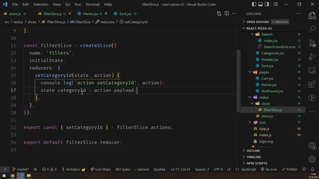Open the Selection menu
This screenshot has width=319, height=179.
pos(41,4)
